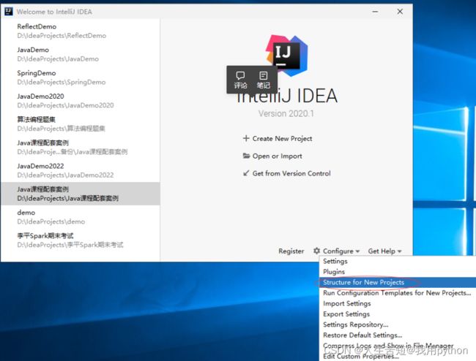Choose Structure for New Projects
Image resolution: width=476 pixels, height=361 pixels.
tap(398, 282)
